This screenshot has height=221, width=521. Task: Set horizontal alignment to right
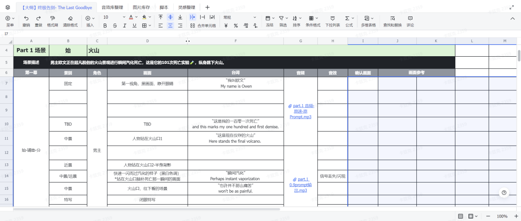tap(180, 25)
